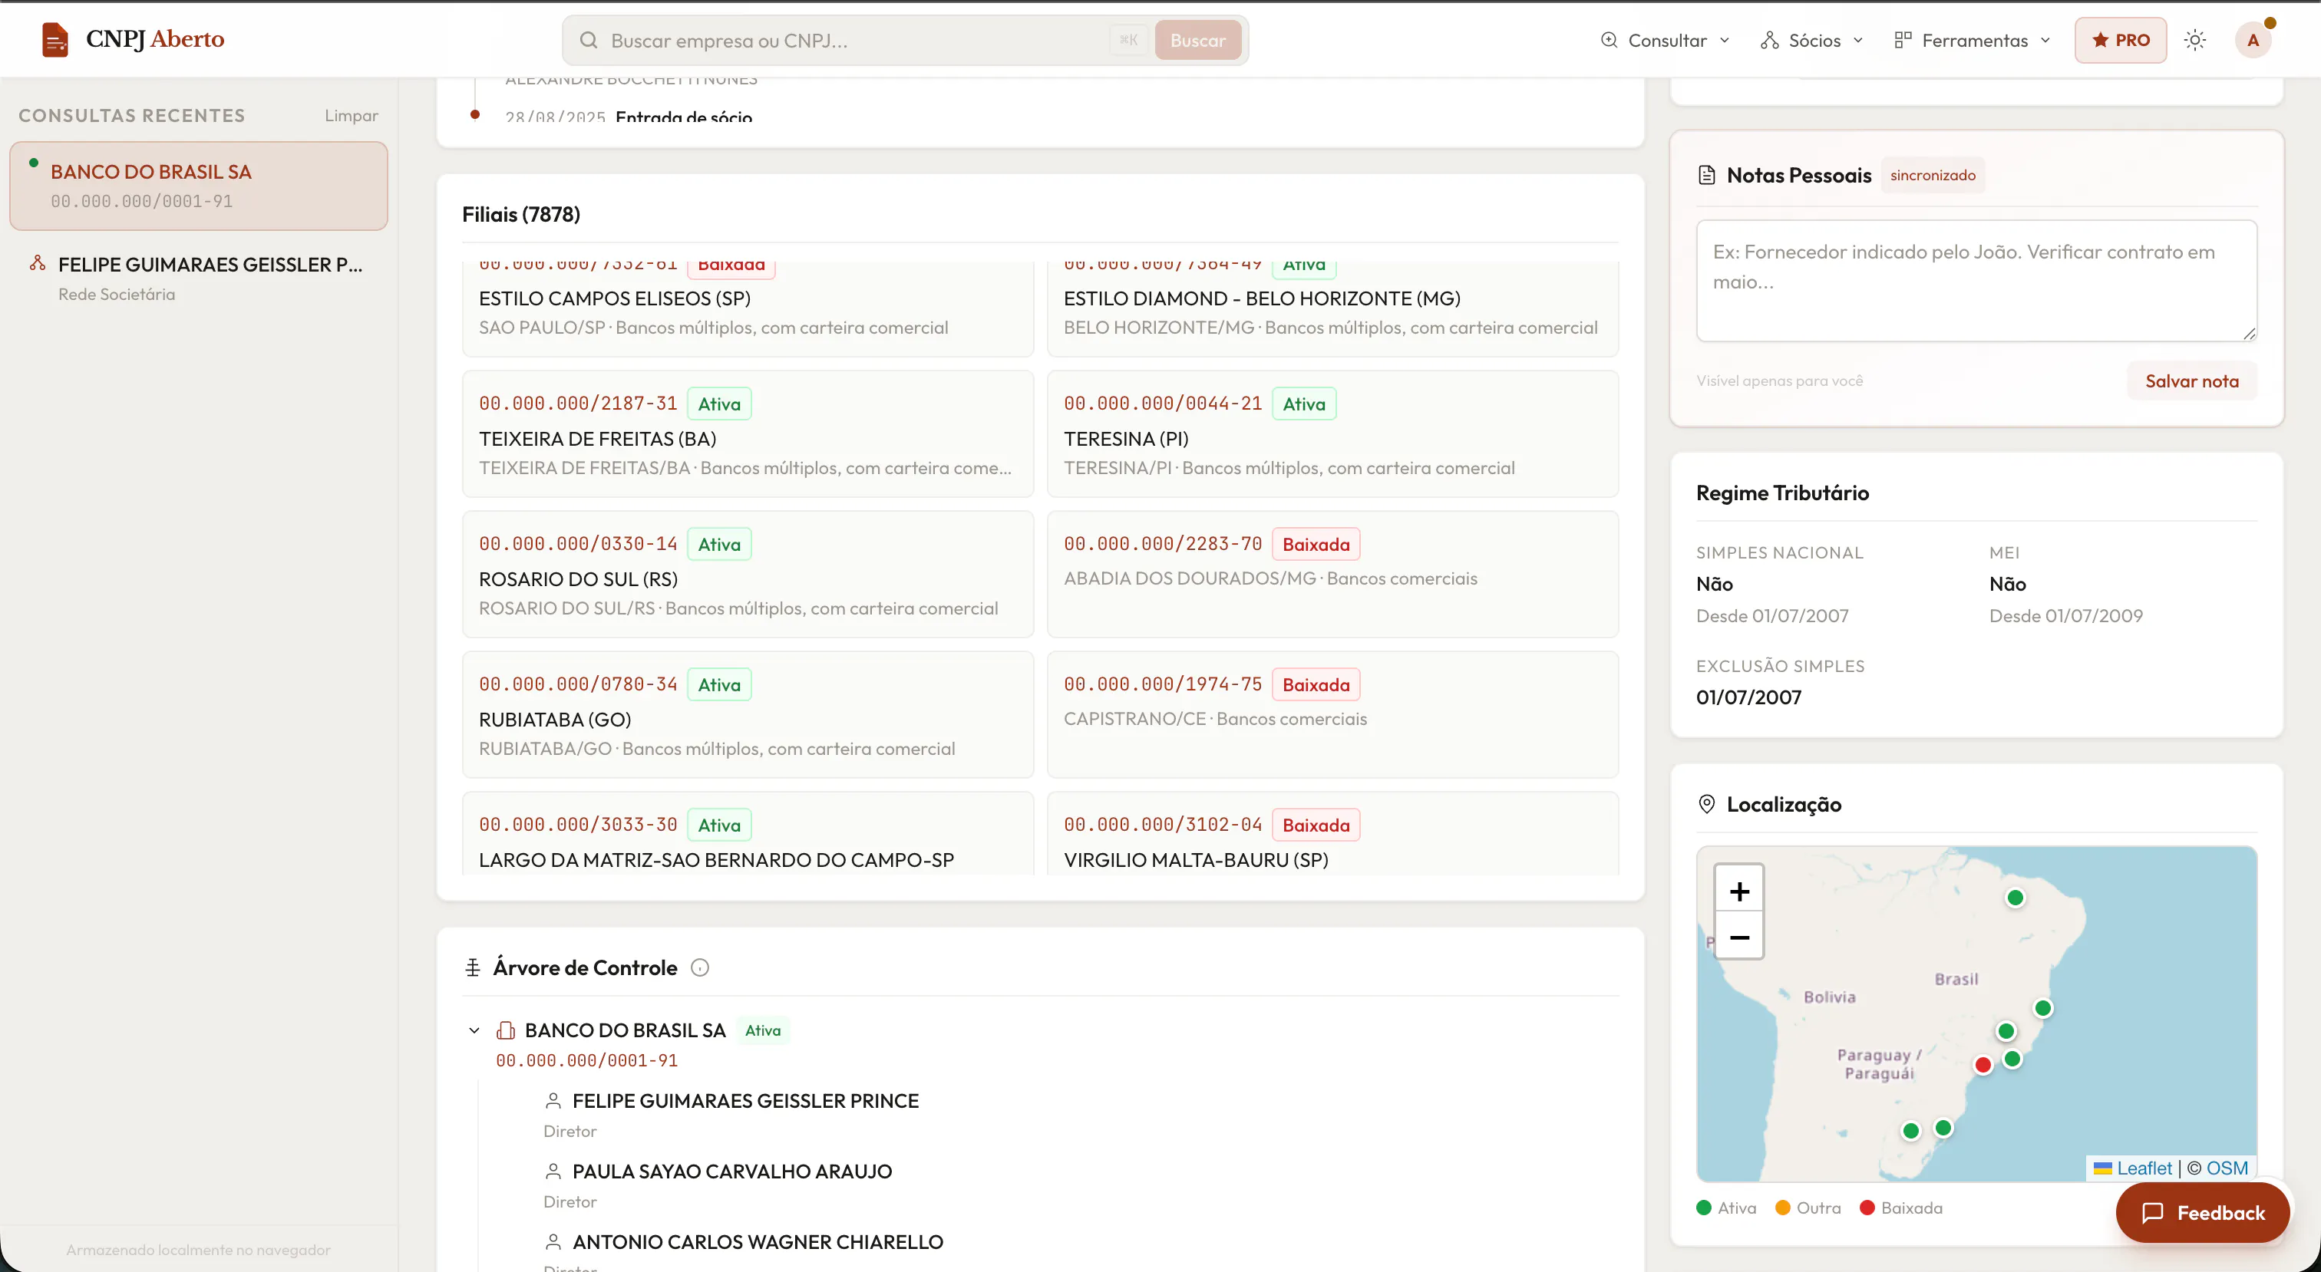Open LARGO DA MATRIZ-SAO BERNARDO DO CAMPO-SP branch
The height and width of the screenshot is (1272, 2321).
click(748, 833)
